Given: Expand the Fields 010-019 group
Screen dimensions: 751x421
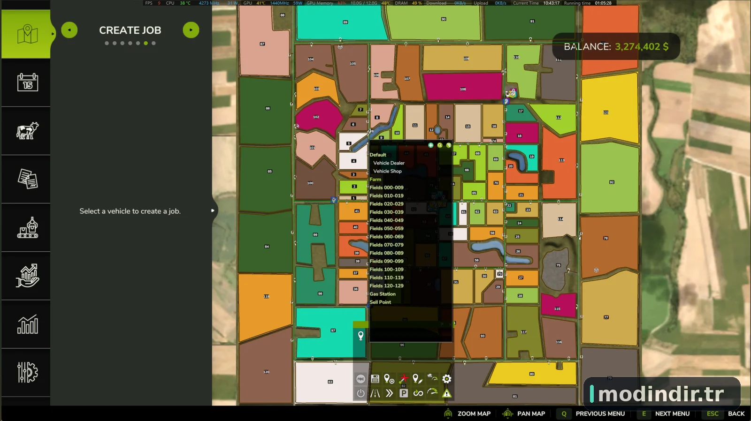Looking at the screenshot, I should coord(386,196).
